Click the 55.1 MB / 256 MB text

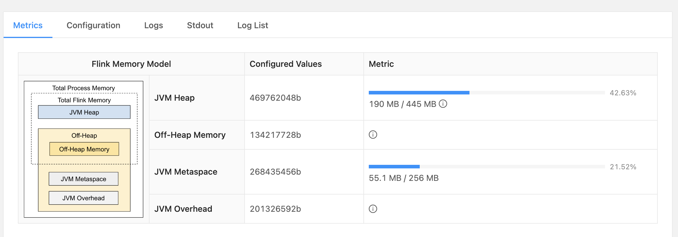click(404, 178)
